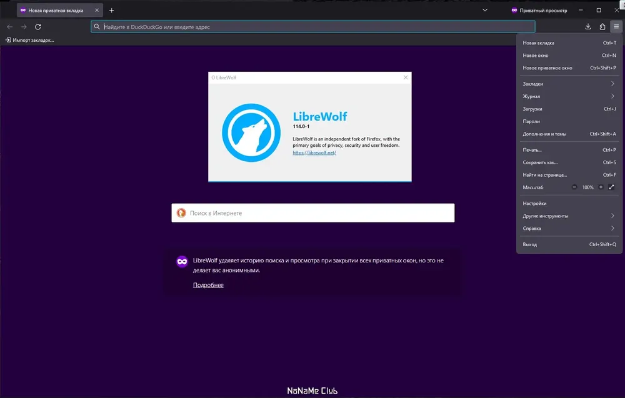Open the downloads toolbar icon
Image resolution: width=625 pixels, height=398 pixels.
588,27
